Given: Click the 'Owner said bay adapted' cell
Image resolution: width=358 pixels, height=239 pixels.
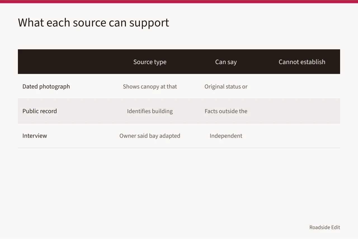Looking at the screenshot, I should click(150, 136).
